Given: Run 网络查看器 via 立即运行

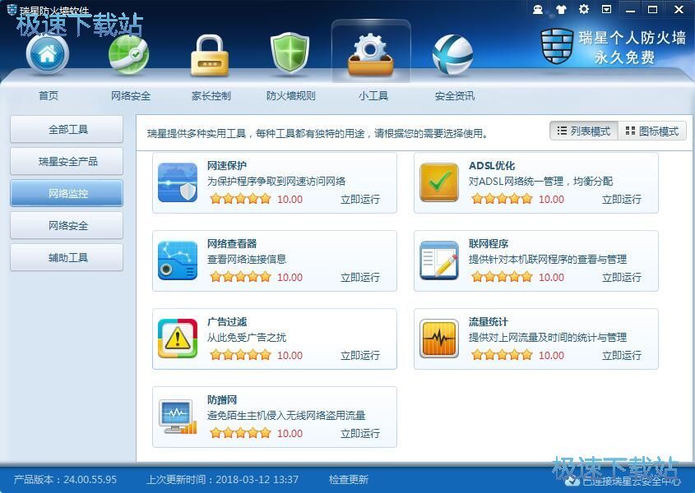Looking at the screenshot, I should [360, 277].
